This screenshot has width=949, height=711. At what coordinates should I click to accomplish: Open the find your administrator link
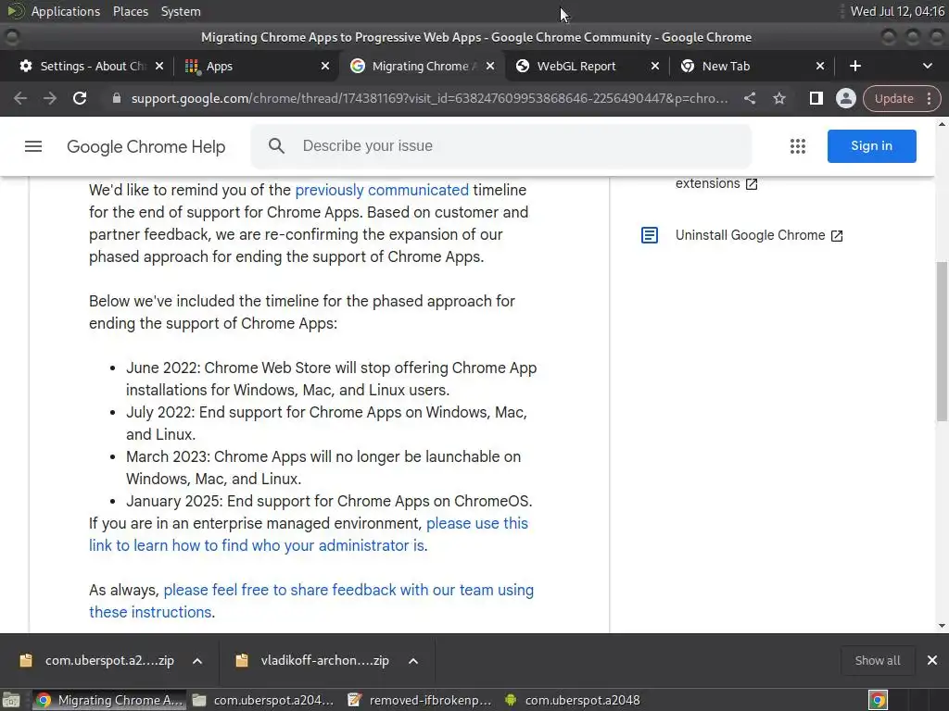pos(309,534)
